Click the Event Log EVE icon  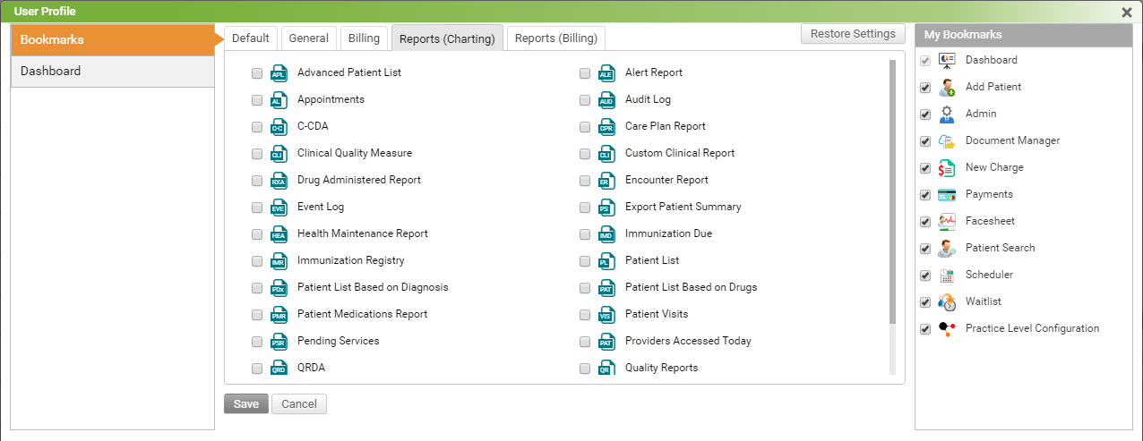point(279,208)
